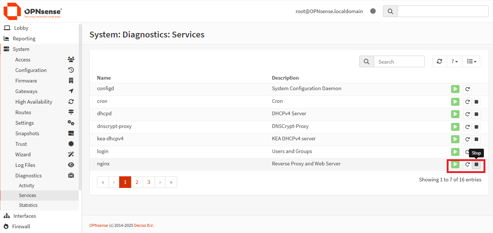Click the user status indicator dot

tap(373, 11)
